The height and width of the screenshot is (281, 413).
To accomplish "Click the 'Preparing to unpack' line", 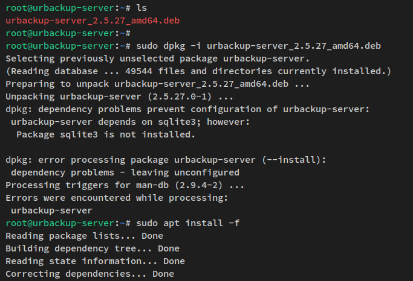I will coord(157,84).
